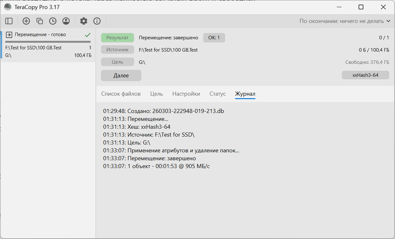
Task: Switch to Список файлов tab
Action: point(121,94)
